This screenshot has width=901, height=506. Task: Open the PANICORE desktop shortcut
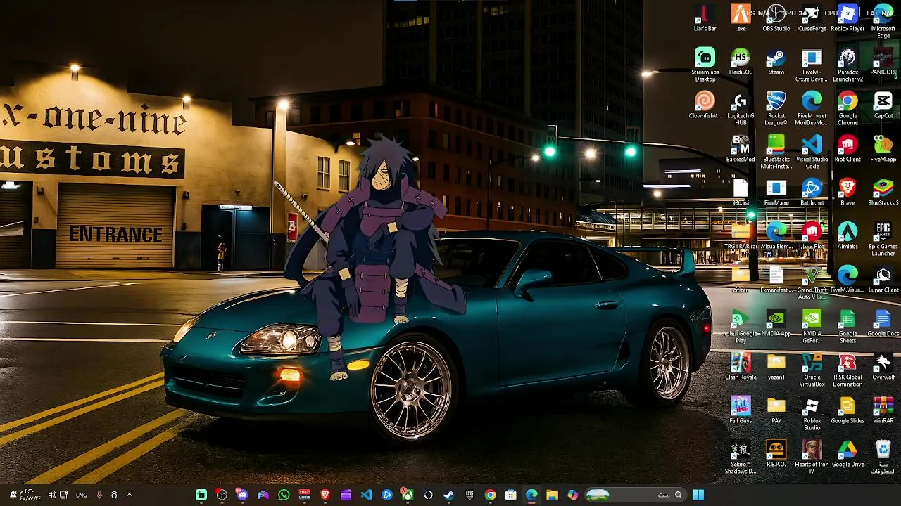click(x=883, y=62)
